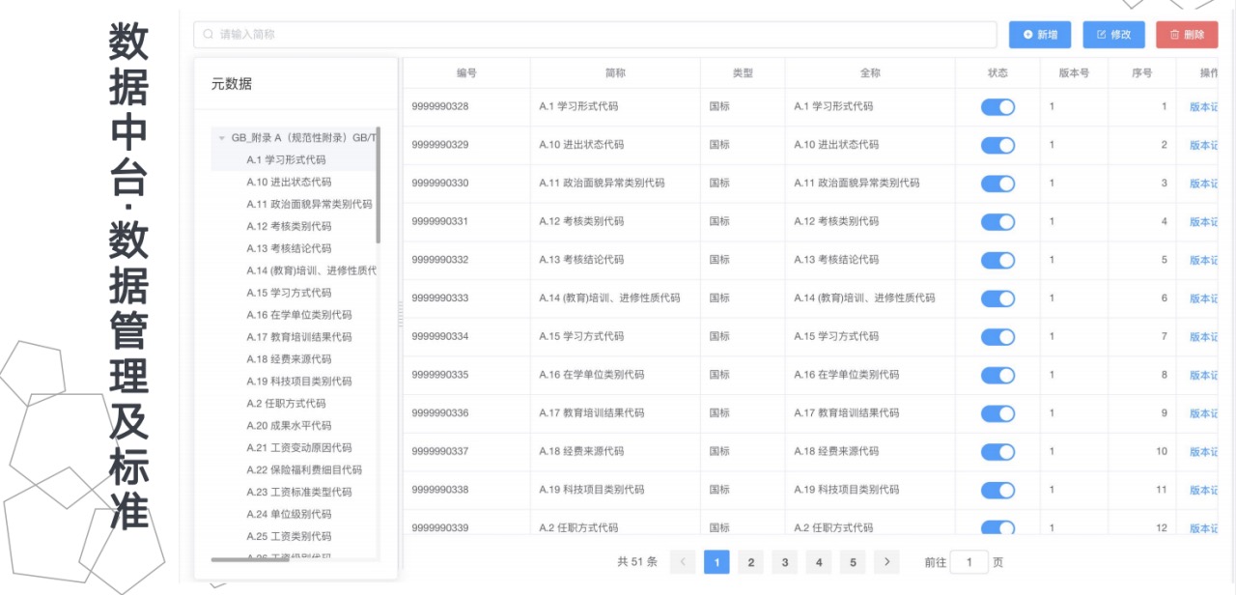1236x595 pixels.
Task: Go to page 3 in pagination
Action: [784, 562]
